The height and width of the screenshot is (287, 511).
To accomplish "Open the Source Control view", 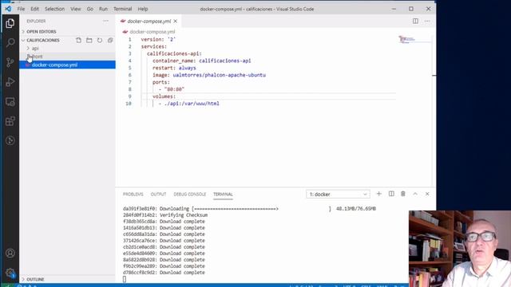I will point(10,62).
